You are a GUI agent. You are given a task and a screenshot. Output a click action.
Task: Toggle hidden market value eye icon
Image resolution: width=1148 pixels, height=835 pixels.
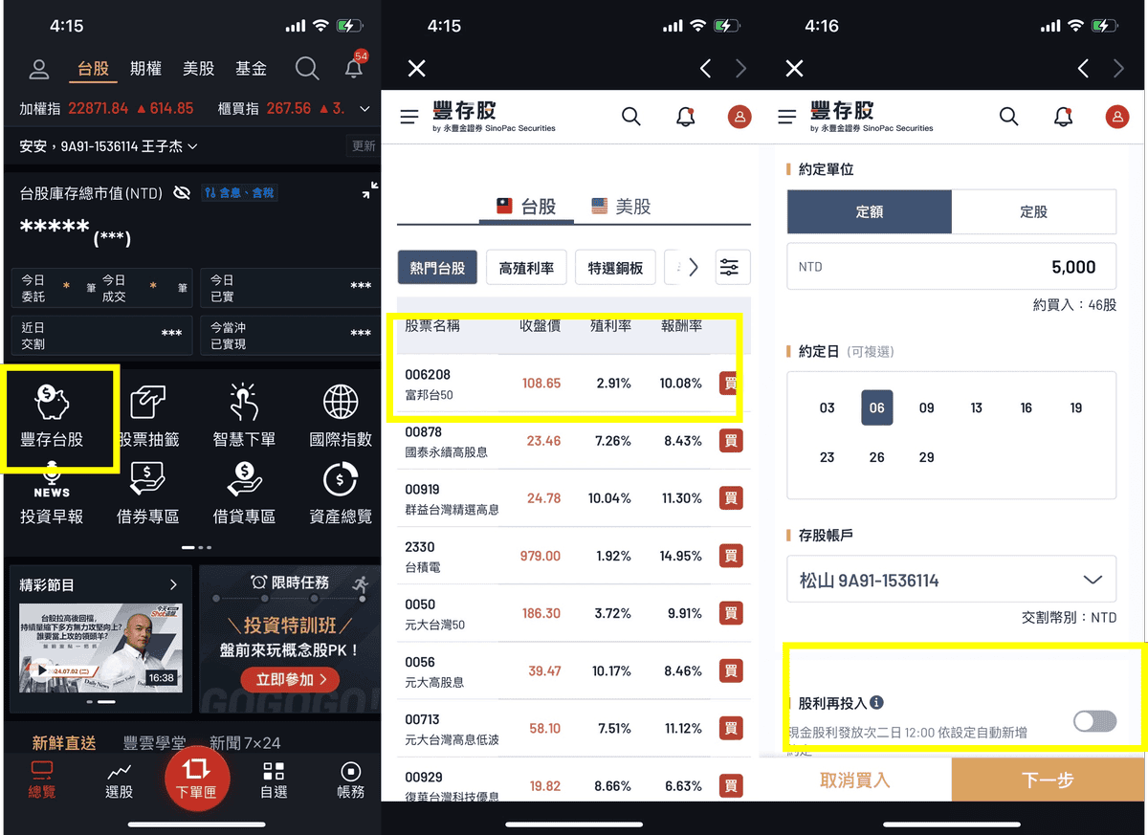click(182, 193)
